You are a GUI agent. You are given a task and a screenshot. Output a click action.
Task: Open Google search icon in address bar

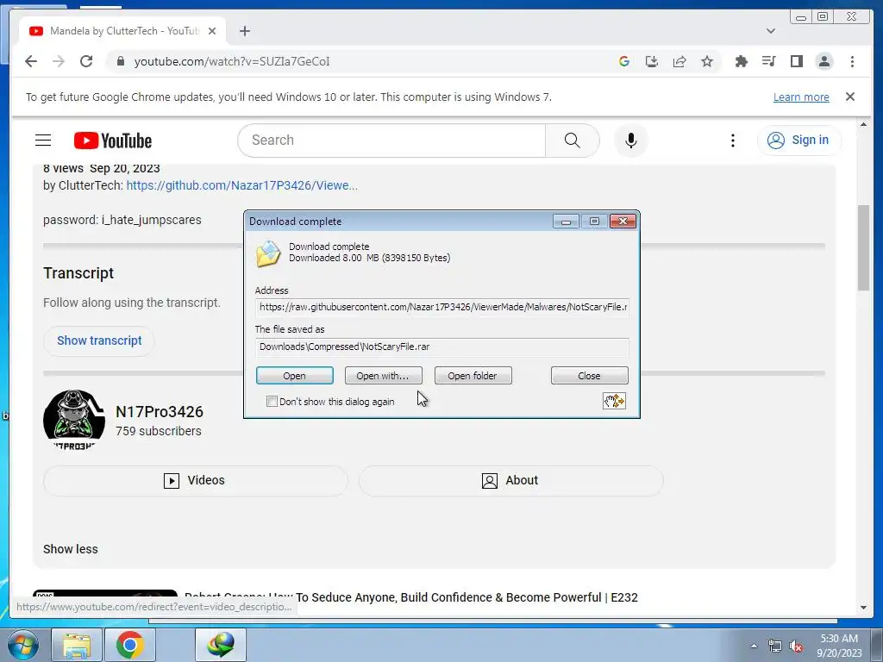pyautogui.click(x=624, y=61)
